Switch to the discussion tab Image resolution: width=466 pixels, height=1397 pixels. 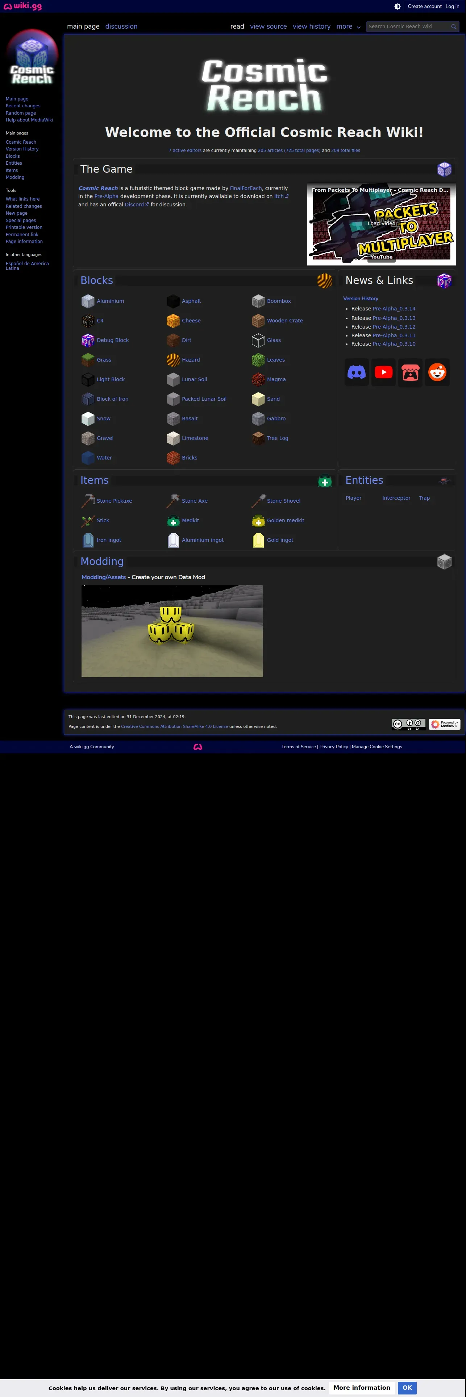(121, 26)
